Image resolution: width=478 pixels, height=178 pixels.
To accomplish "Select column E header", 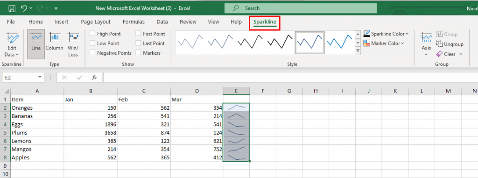I will point(236,91).
